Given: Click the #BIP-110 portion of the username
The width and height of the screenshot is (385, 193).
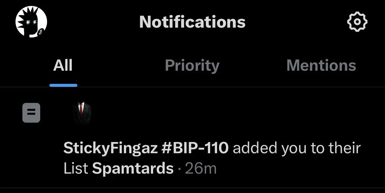Looking at the screenshot, I should tap(195, 148).
